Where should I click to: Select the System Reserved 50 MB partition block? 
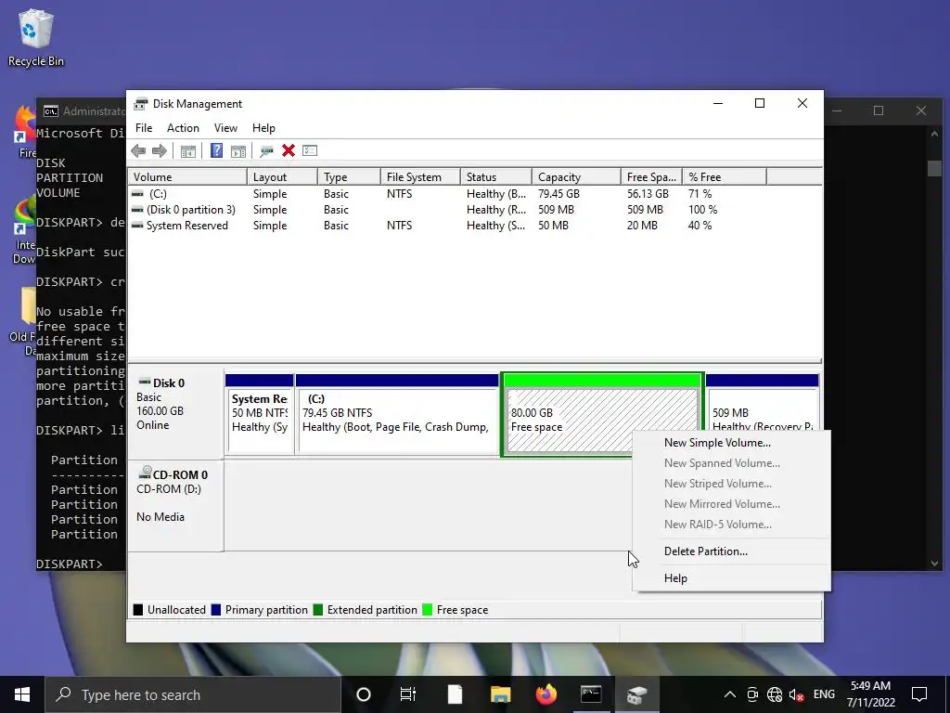(x=260, y=414)
